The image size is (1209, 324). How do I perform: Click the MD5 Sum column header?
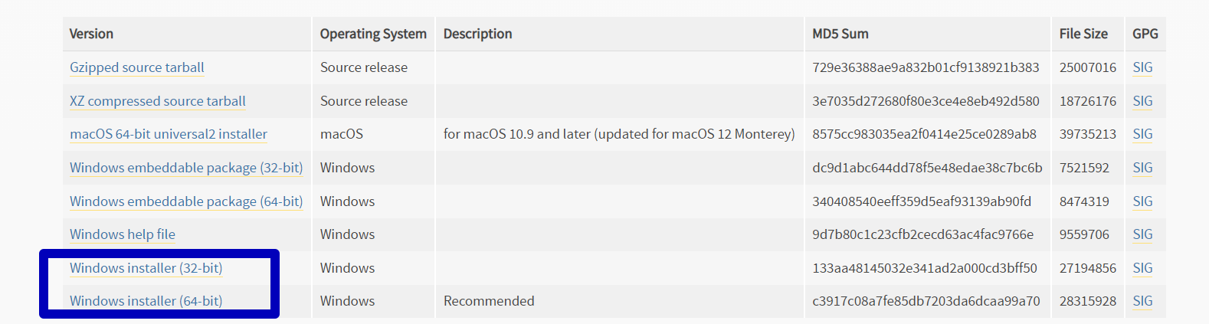tap(840, 34)
